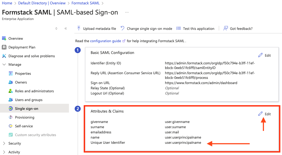Open the ellipsis more options next to title

127,12
